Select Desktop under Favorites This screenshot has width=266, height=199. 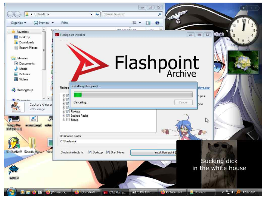tap(25, 37)
